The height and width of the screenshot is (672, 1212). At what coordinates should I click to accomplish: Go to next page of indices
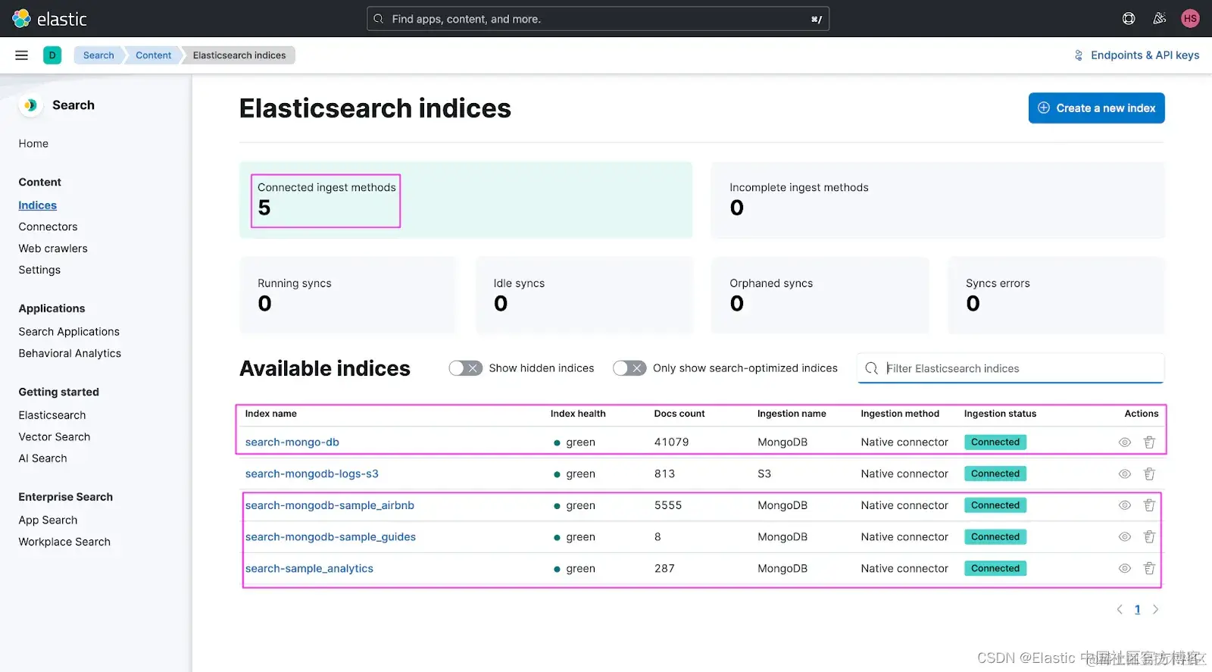point(1155,609)
